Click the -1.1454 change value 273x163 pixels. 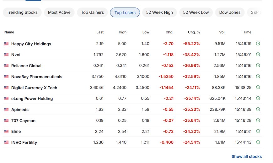pyautogui.click(x=166, y=88)
